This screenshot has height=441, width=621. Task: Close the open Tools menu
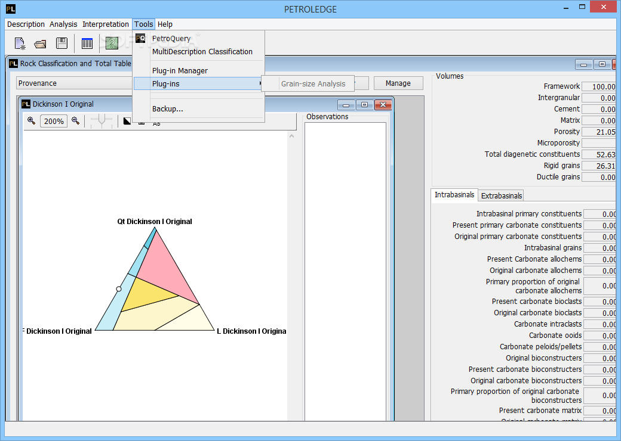(143, 24)
